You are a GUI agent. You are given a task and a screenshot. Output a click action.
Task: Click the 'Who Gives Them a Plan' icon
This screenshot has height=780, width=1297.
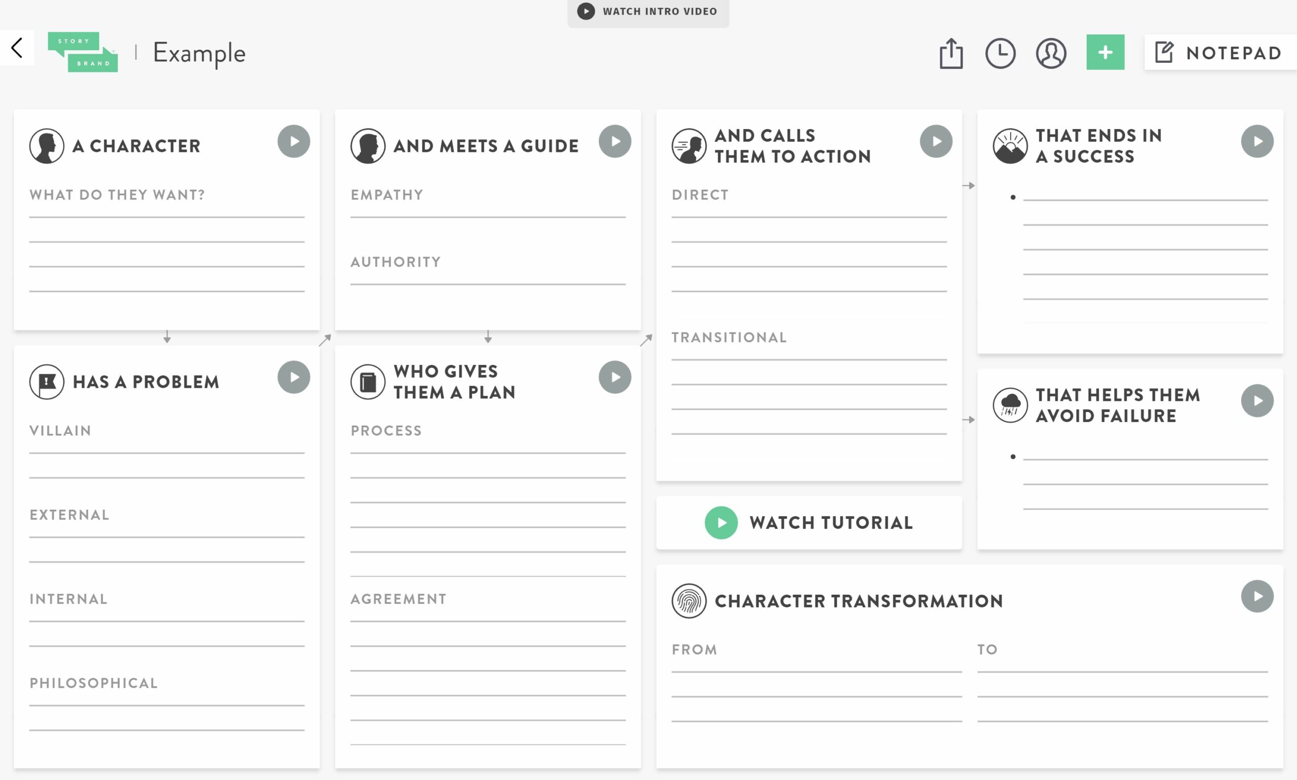point(367,381)
